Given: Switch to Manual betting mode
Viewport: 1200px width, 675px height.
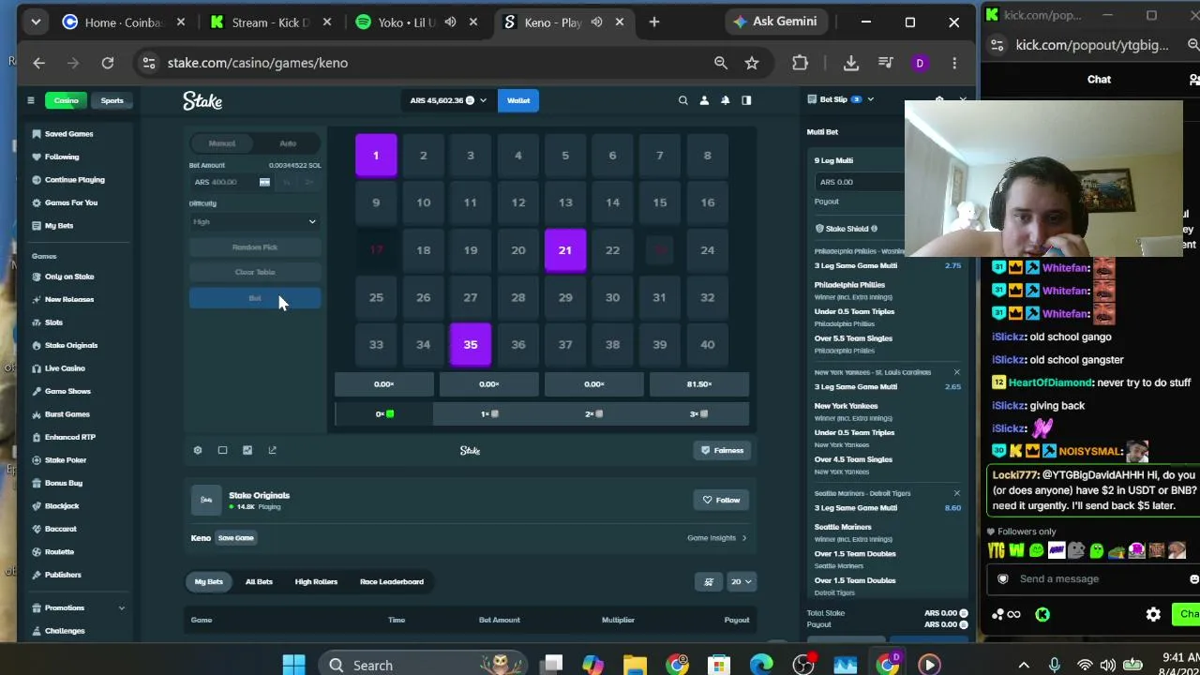Looking at the screenshot, I should click(222, 143).
